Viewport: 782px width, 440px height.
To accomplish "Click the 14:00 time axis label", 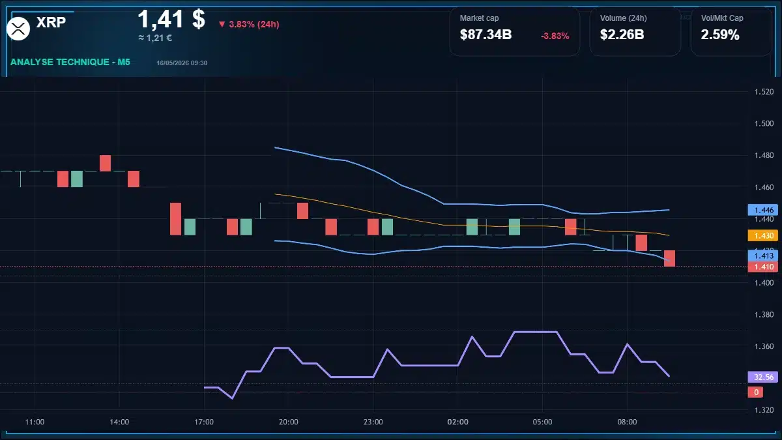I will pos(119,422).
